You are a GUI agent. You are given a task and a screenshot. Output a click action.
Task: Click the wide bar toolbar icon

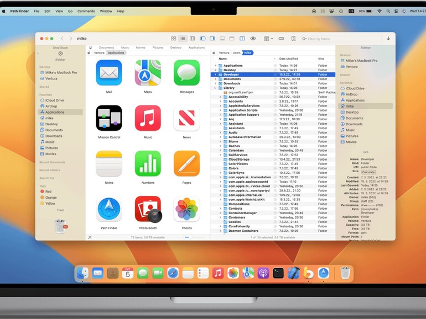point(281,39)
